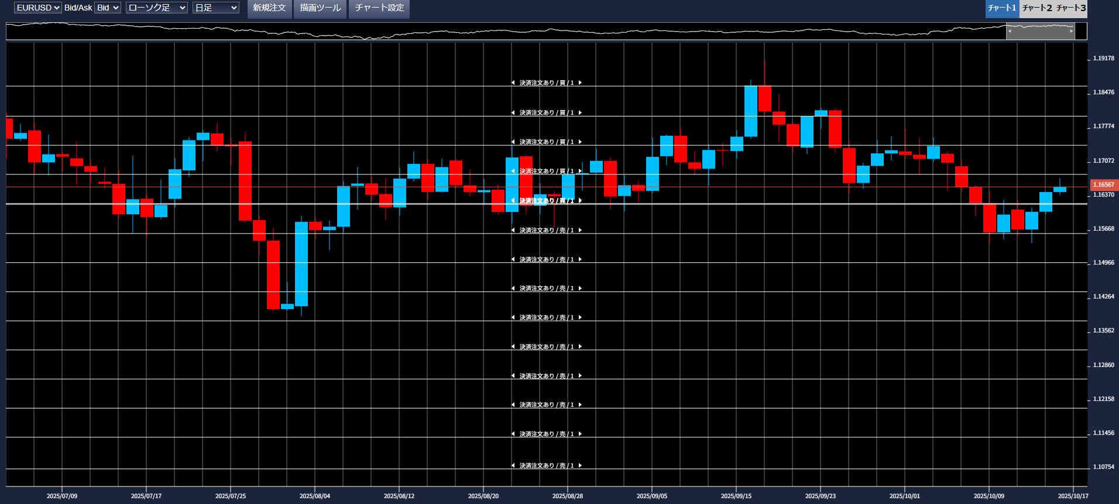Open the 日足 timeframe dropdown
The width and height of the screenshot is (1119, 504).
(216, 8)
